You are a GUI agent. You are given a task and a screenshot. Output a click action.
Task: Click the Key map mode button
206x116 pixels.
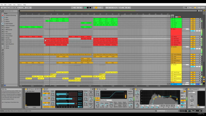click(x=189, y=8)
